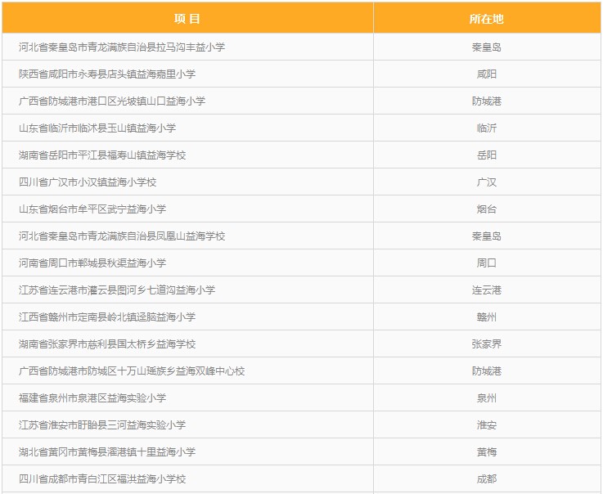Image resolution: width=603 pixels, height=494 pixels.
Task: Select the 岭北镇迳脑益海小学 project text
Action: (x=107, y=317)
